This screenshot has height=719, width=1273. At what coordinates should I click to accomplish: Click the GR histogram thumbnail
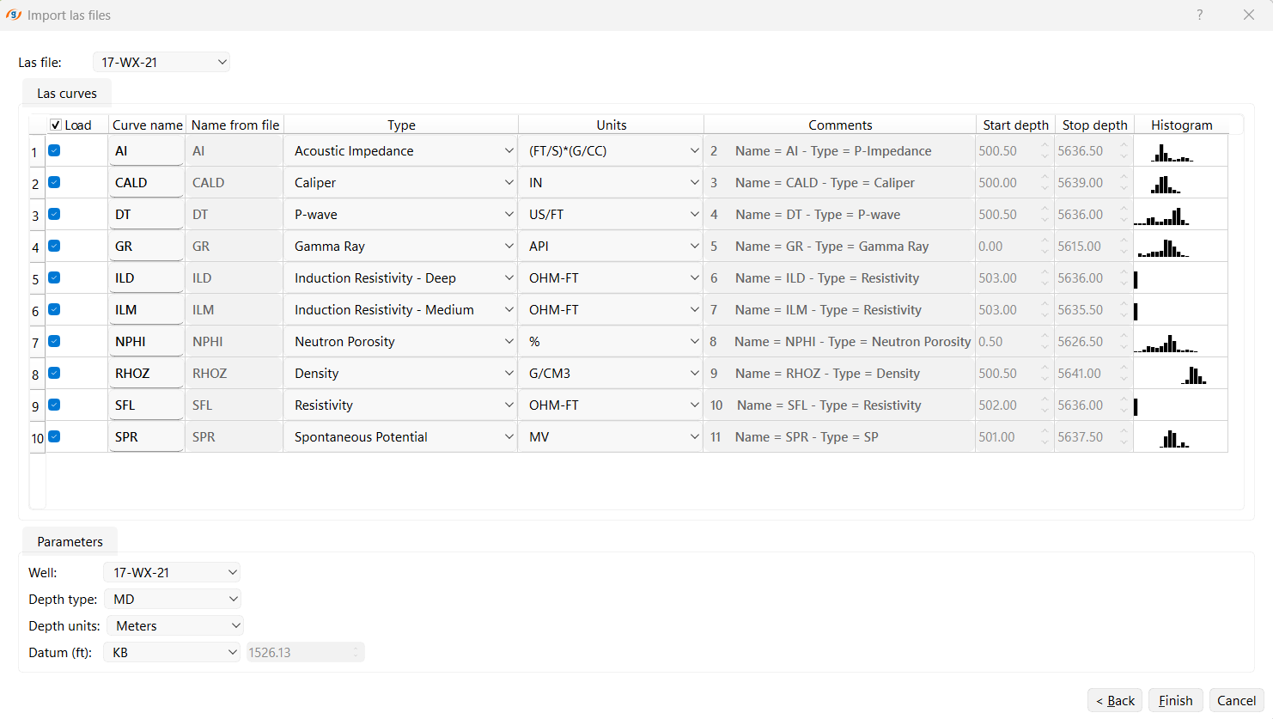(1181, 246)
